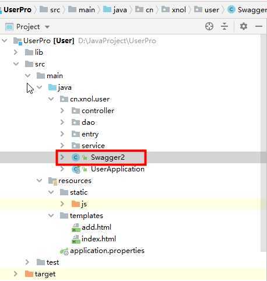Click the UserApplication class icon
Viewport: 267px width, 281px height.
click(76, 169)
